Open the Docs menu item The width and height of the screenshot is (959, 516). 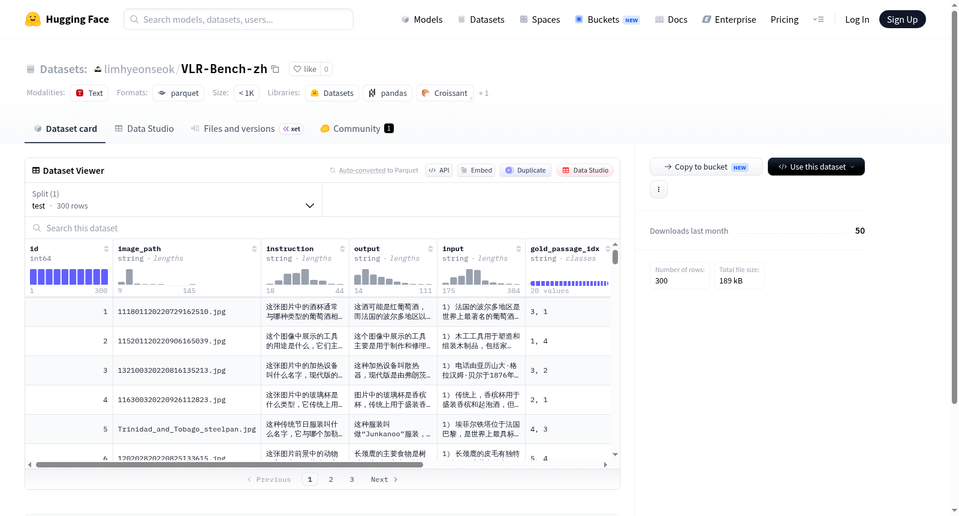[x=671, y=19]
